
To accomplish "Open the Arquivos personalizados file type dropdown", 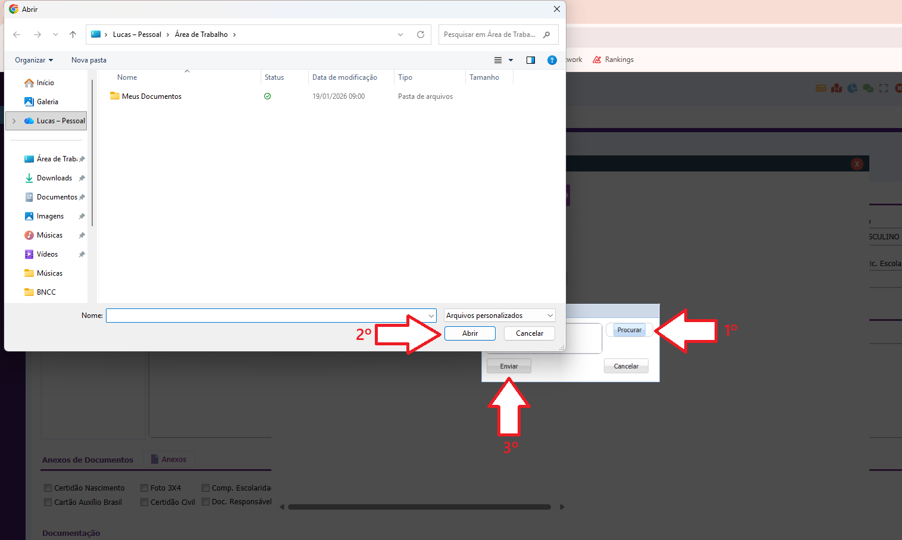I will [x=500, y=316].
